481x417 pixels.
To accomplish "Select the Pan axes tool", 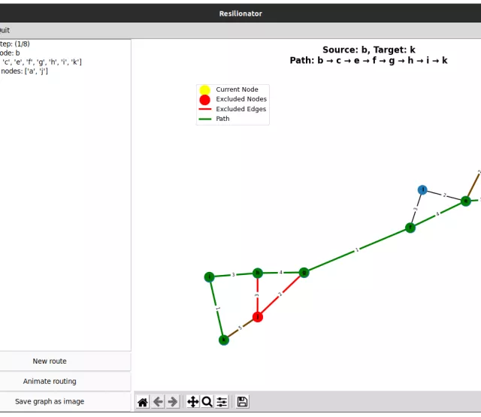I will pyautogui.click(x=192, y=402).
